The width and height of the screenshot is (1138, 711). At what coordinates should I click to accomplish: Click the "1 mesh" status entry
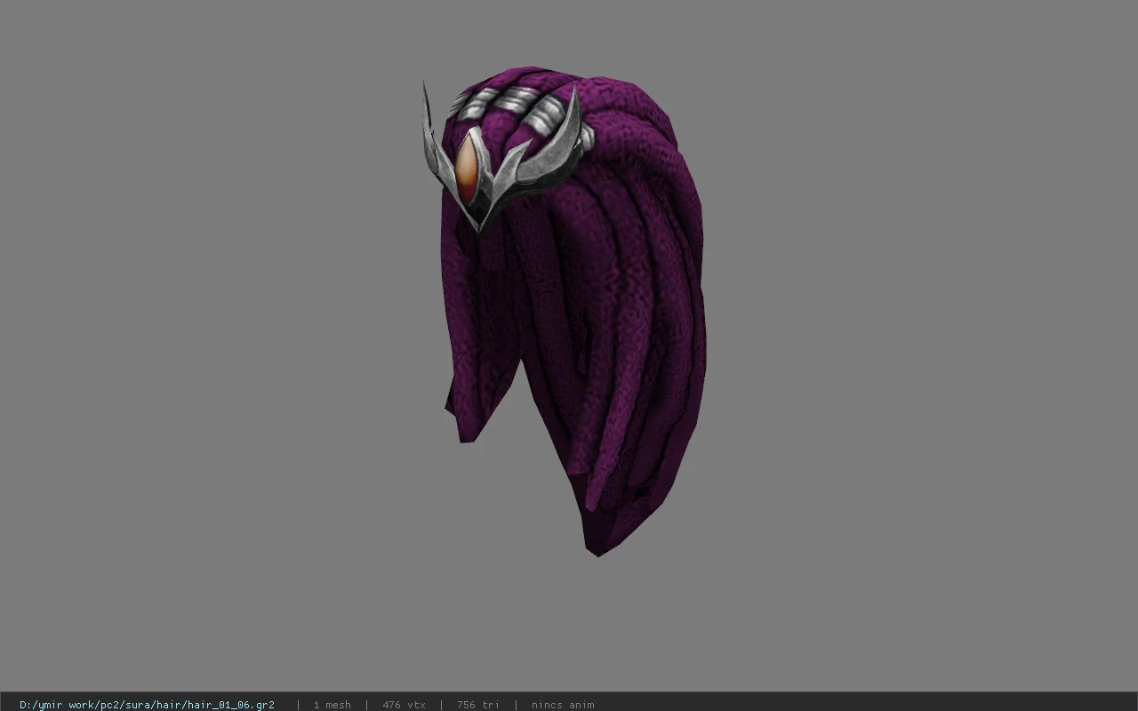click(332, 705)
